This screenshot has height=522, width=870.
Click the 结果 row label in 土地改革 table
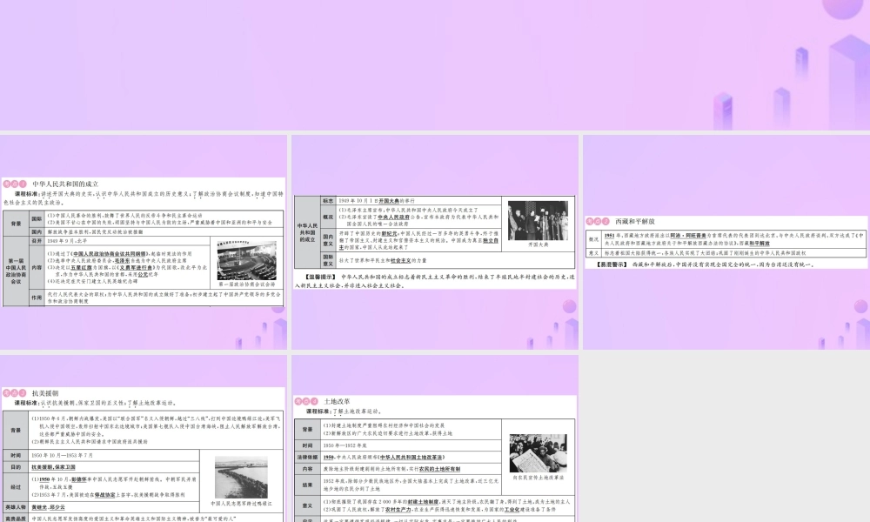(307, 485)
